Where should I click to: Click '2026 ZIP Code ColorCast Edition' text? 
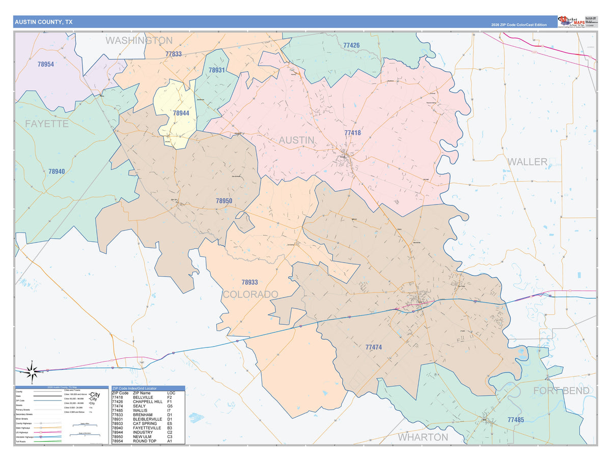pyautogui.click(x=519, y=25)
